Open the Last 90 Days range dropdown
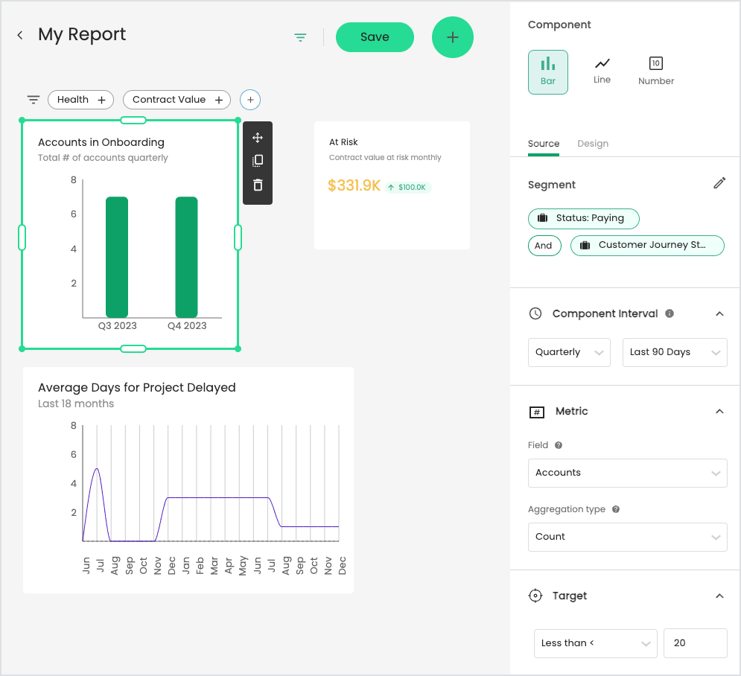741x676 pixels. (x=675, y=352)
